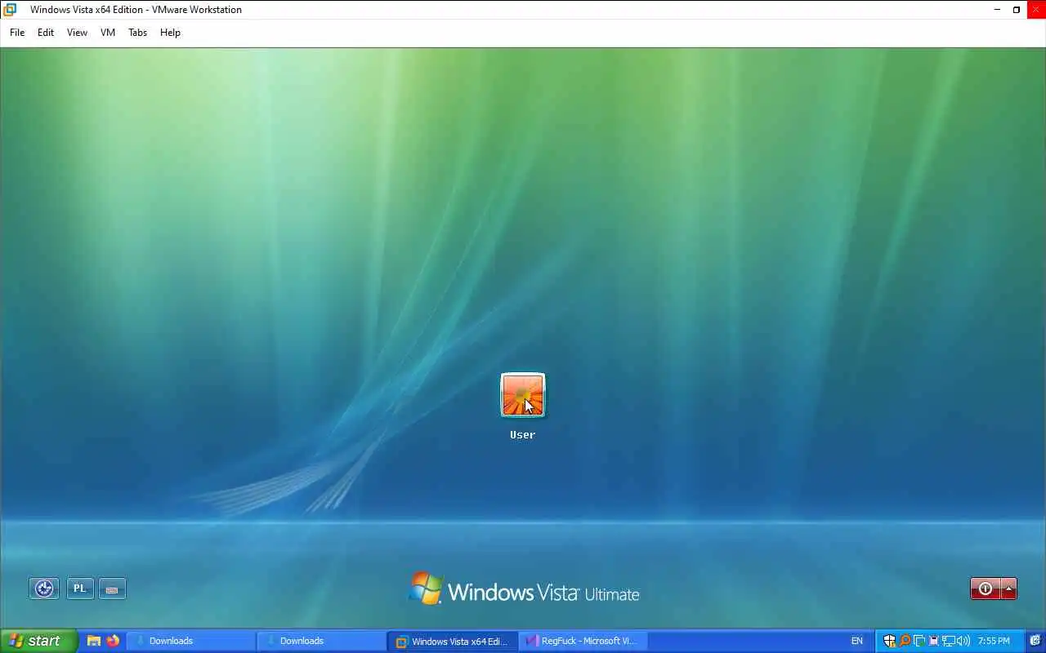Restore down the VMware Workstation window
The height and width of the screenshot is (653, 1046).
[1017, 10]
